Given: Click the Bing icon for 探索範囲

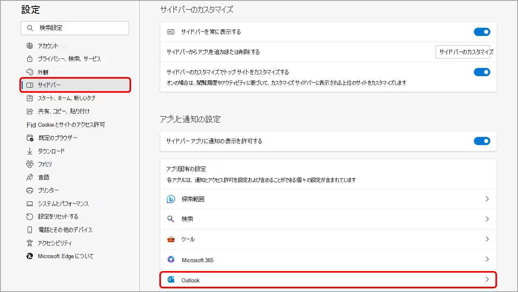Looking at the screenshot, I should (171, 199).
